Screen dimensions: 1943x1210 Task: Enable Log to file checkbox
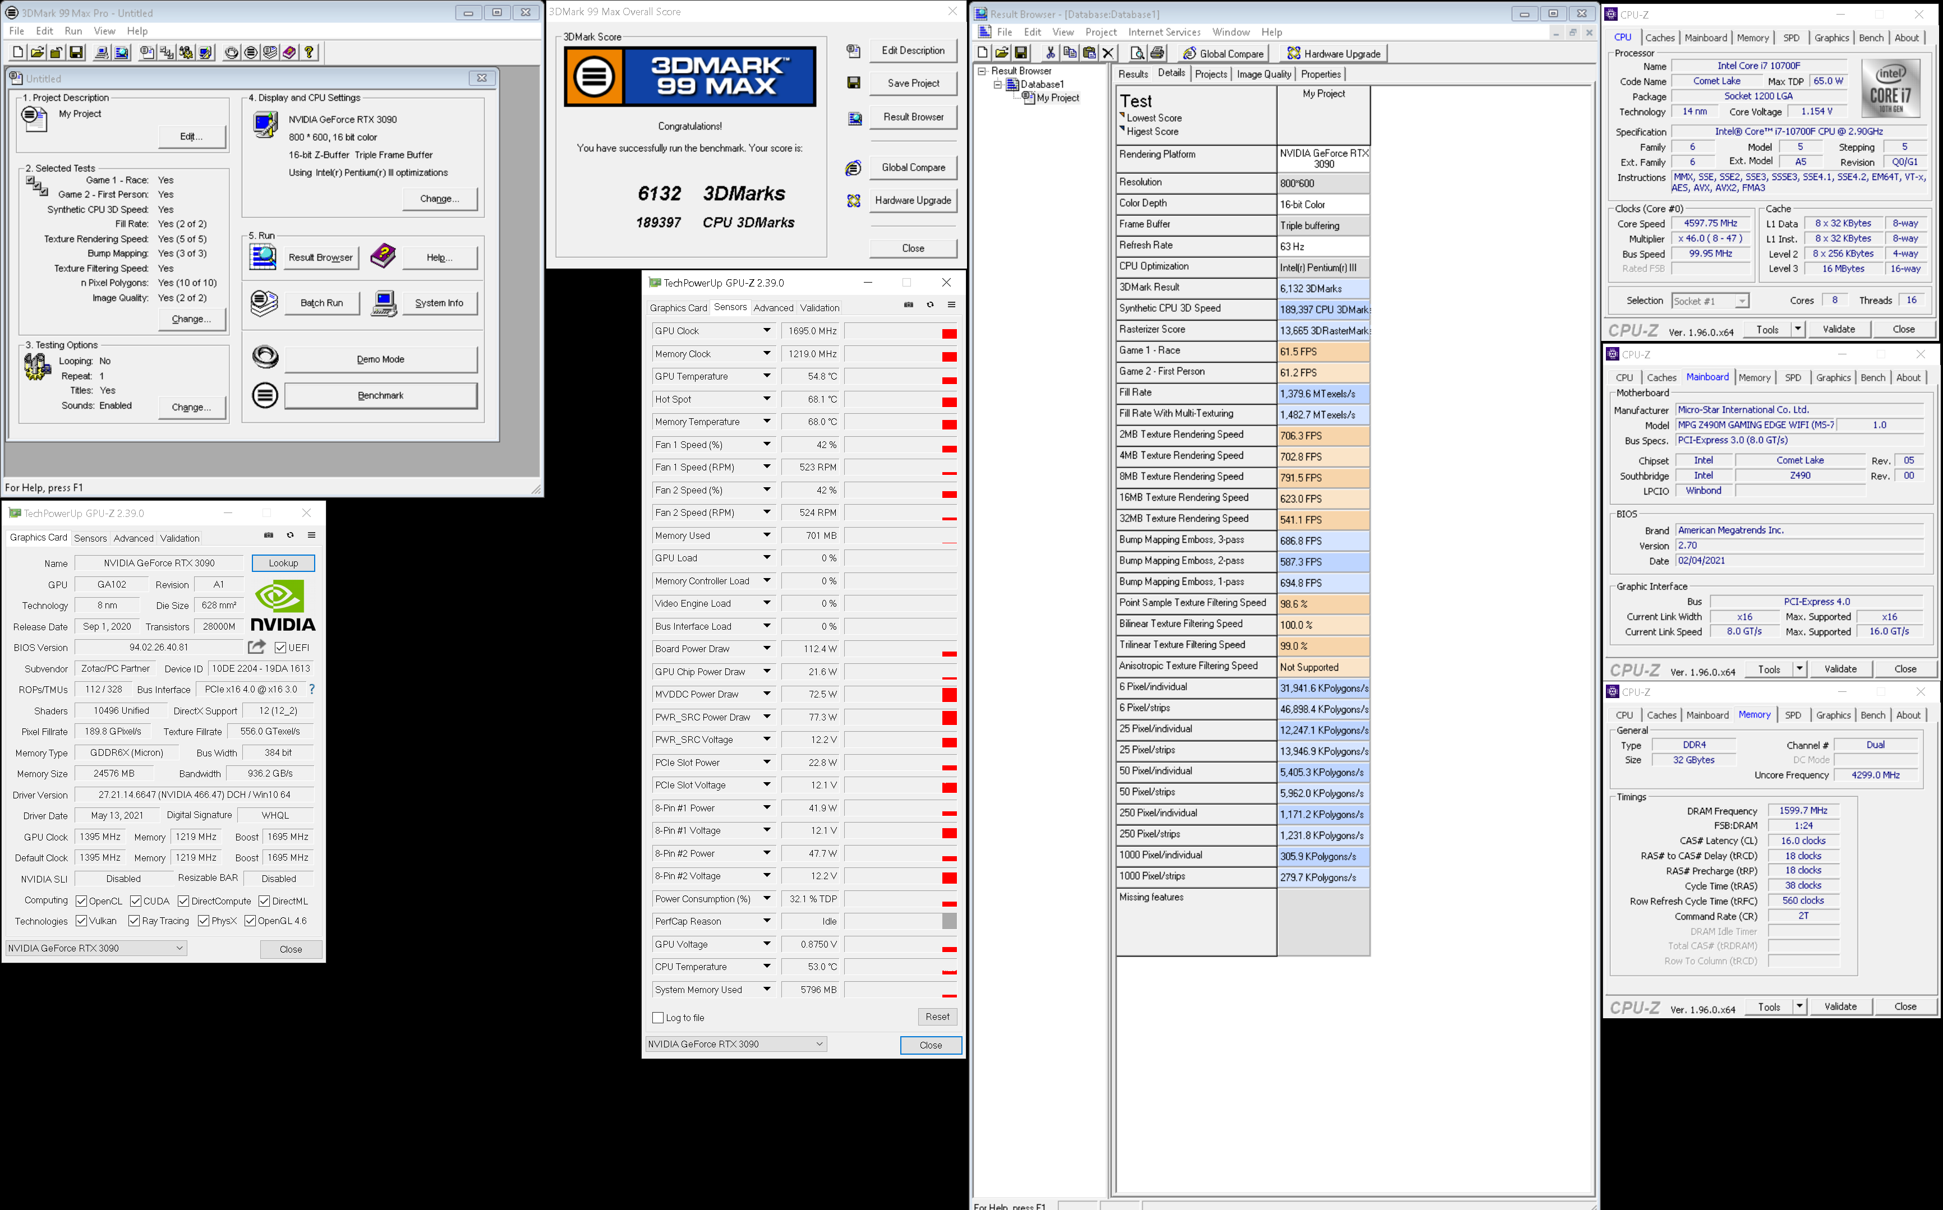pos(658,1018)
